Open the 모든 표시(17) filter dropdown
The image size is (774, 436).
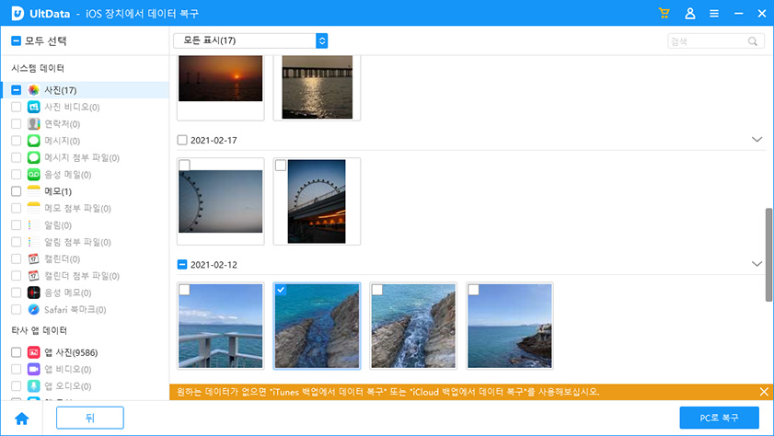coord(250,40)
